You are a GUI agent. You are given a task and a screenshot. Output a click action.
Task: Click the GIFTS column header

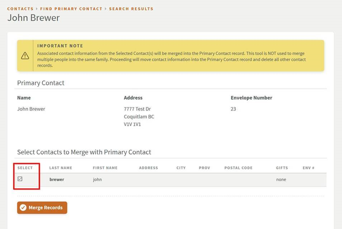coord(281,167)
